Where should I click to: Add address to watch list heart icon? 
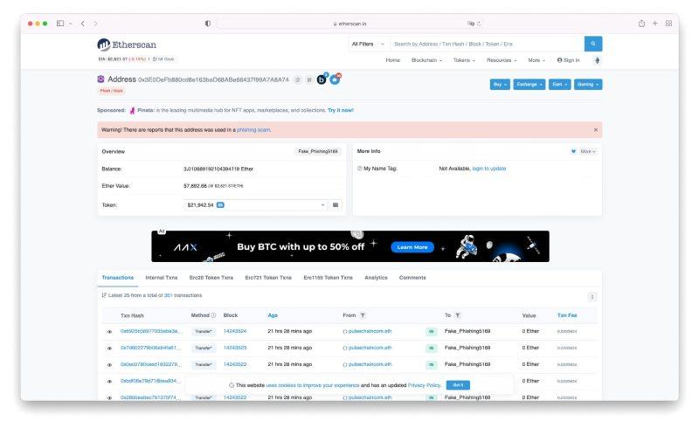pos(573,151)
